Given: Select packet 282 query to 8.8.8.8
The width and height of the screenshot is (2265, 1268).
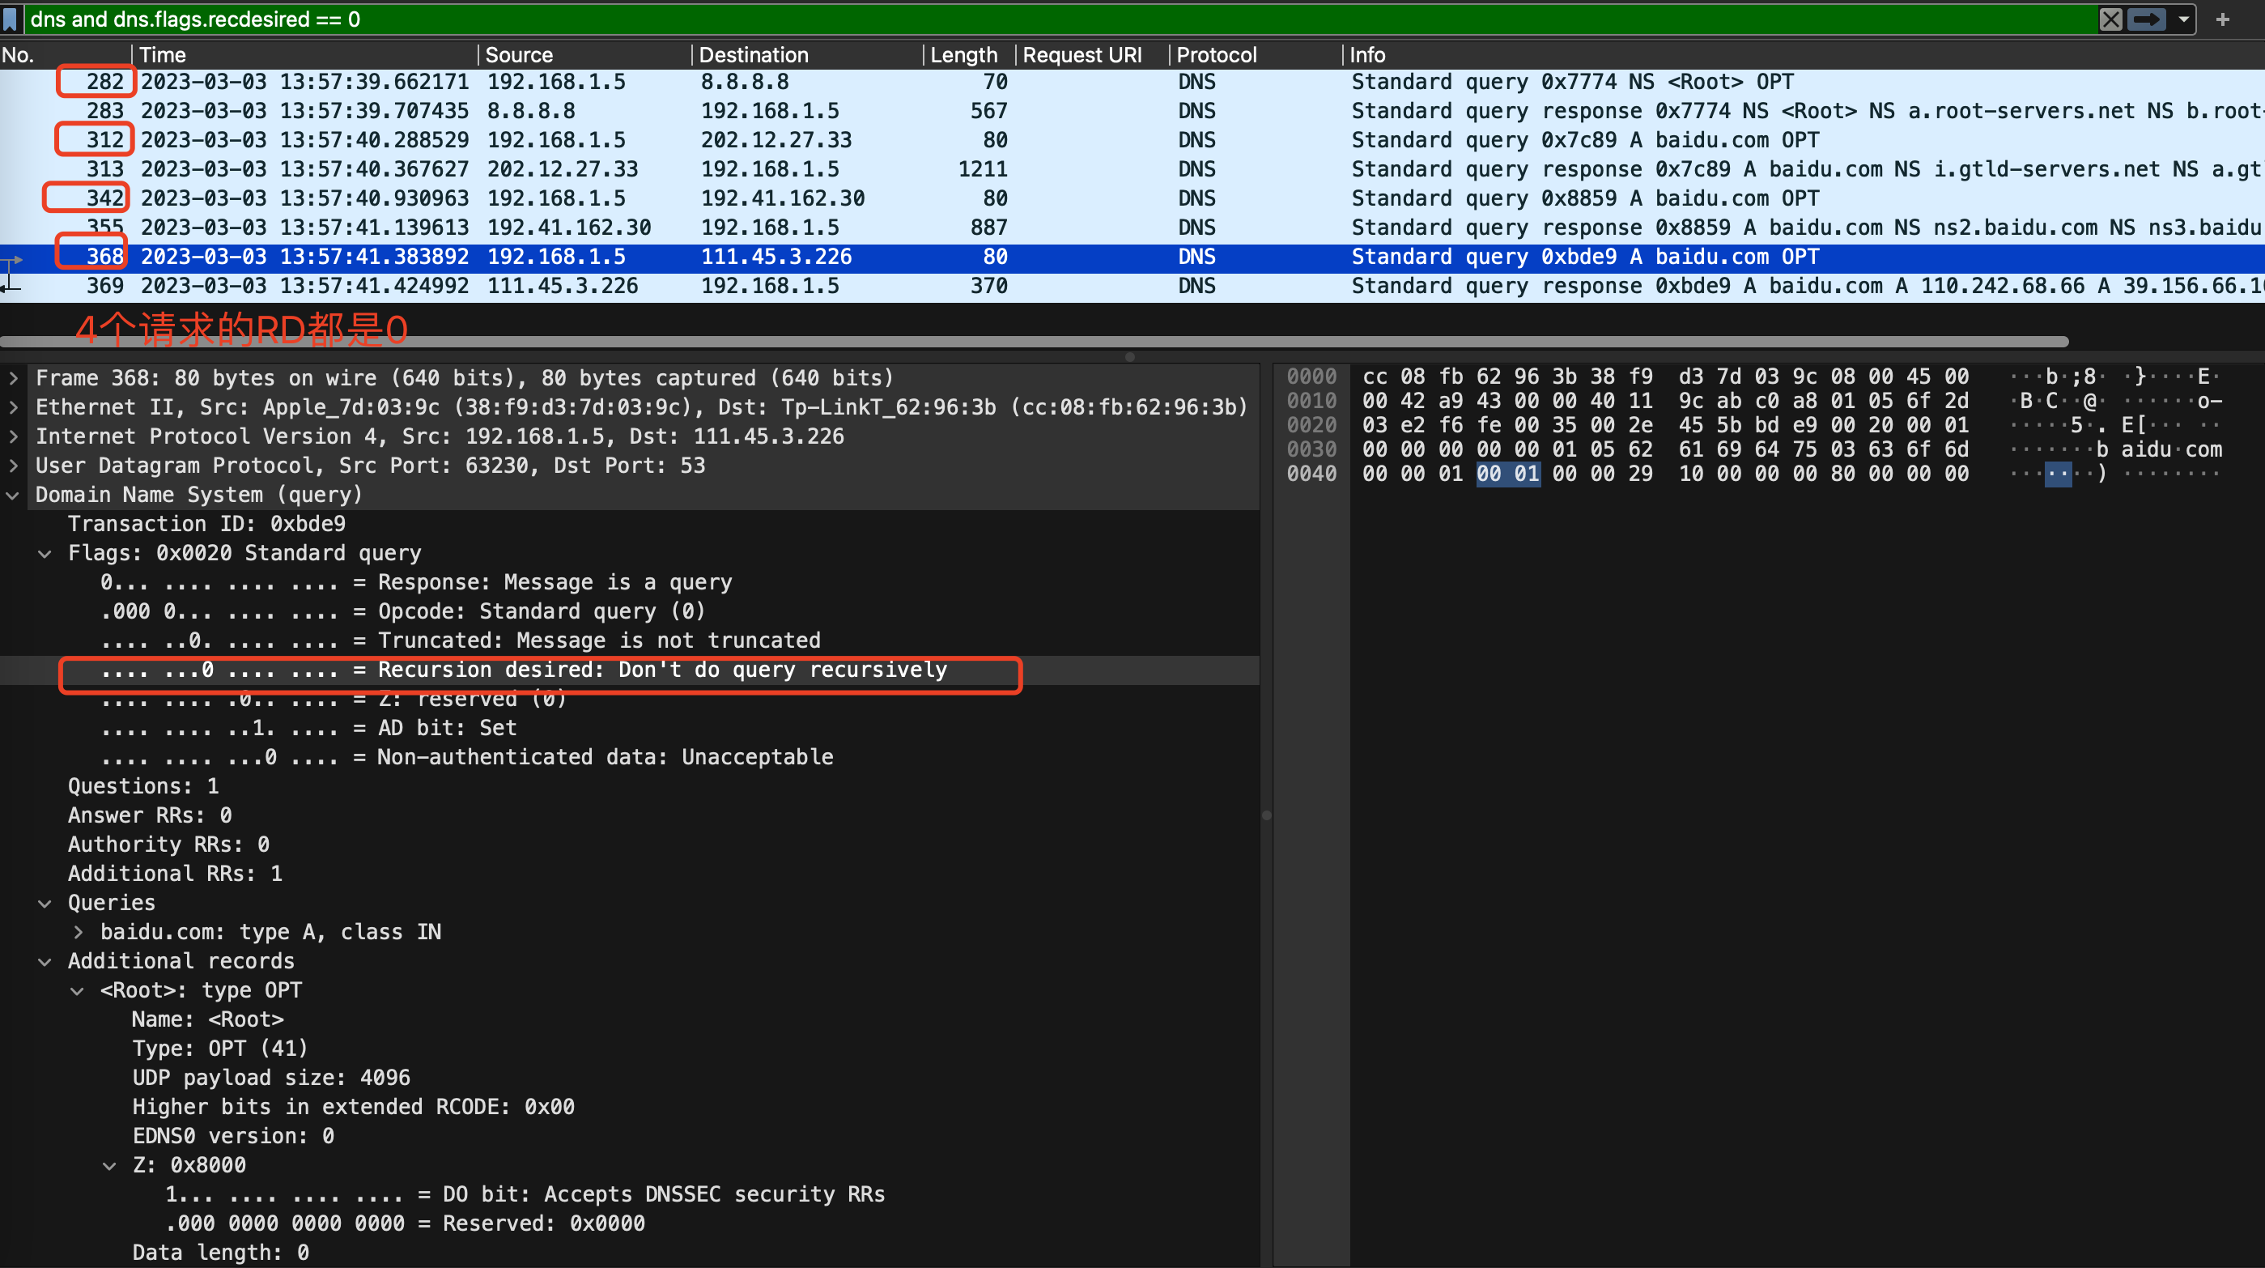Looking at the screenshot, I should point(1132,82).
